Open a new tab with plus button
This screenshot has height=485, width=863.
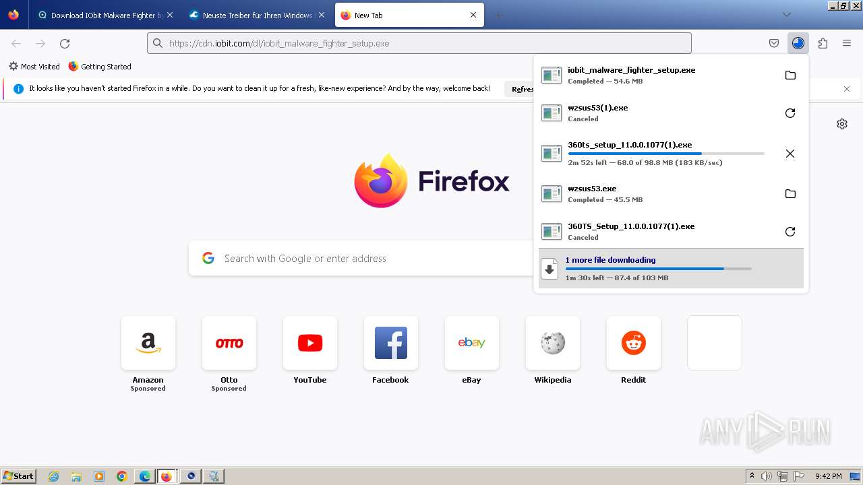[499, 15]
